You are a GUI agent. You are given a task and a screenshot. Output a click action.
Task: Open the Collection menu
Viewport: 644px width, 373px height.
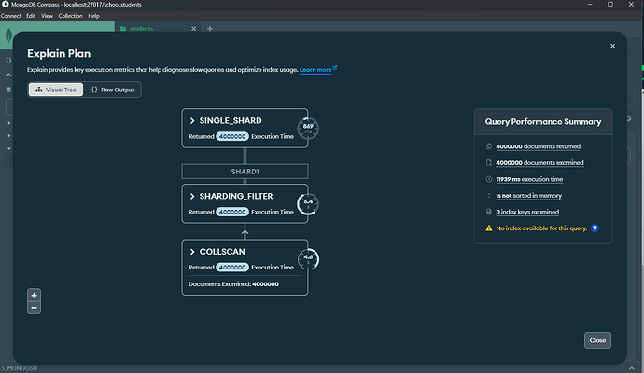pos(70,16)
